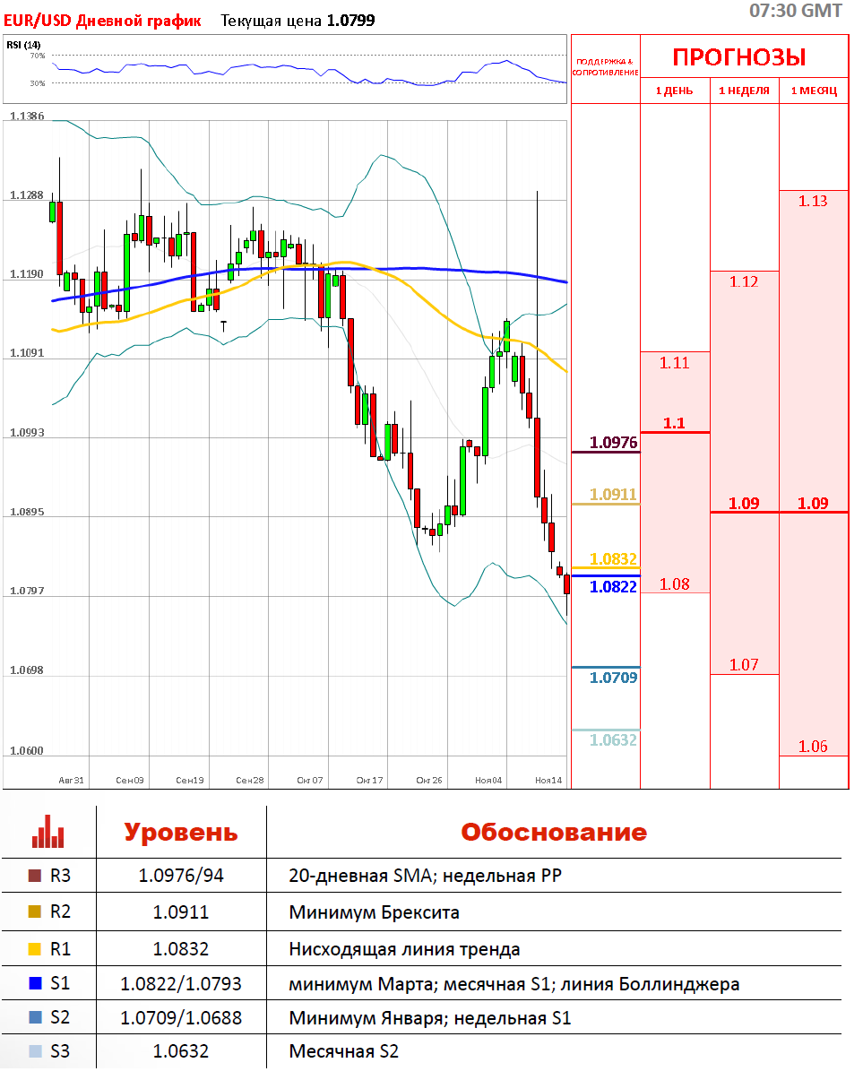The width and height of the screenshot is (863, 1080).
Task: Select the 1 НЕДЕЛЯ forecast column header
Action: (x=744, y=91)
